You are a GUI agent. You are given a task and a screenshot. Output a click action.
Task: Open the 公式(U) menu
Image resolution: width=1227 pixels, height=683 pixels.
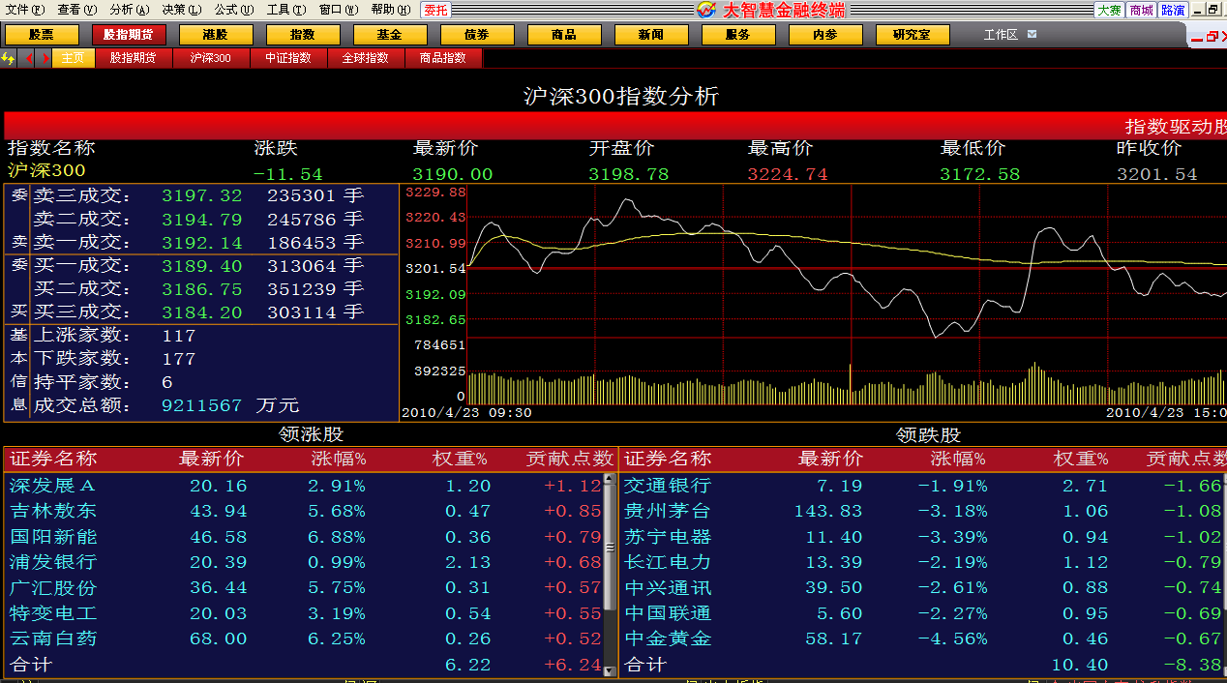click(x=234, y=10)
